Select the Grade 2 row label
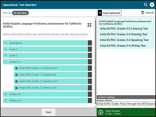 13,55
